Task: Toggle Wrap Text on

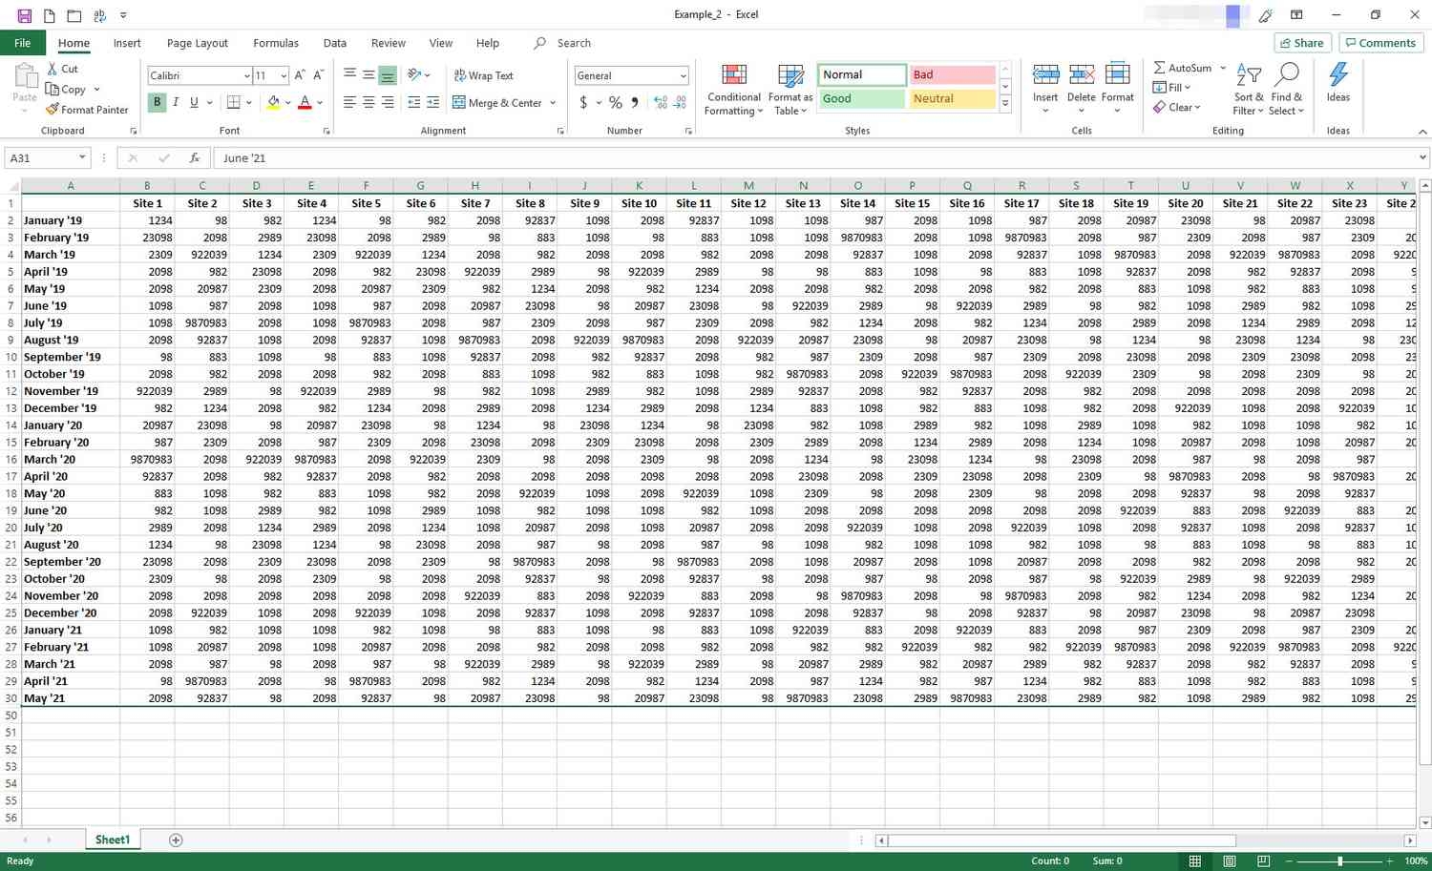Action: (483, 75)
